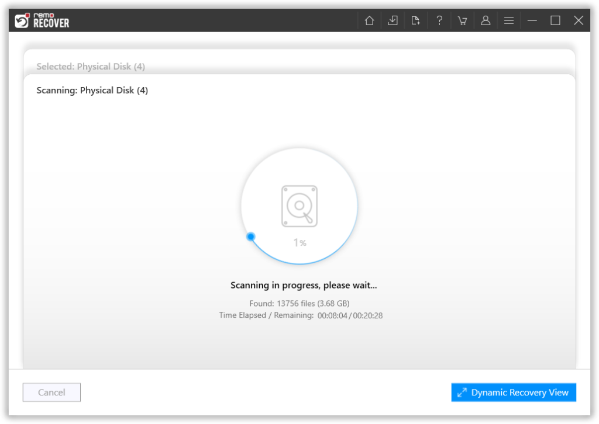The image size is (599, 424).
Task: Open the hamburger menu
Action: [508, 20]
